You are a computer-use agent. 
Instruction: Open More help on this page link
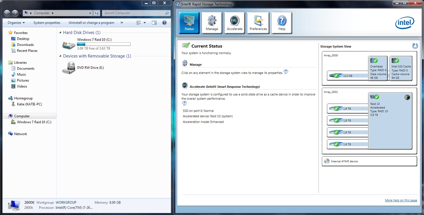tap(401, 201)
